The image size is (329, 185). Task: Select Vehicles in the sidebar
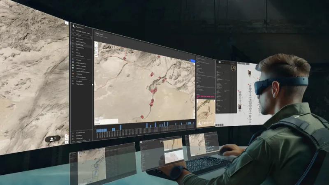[79, 74]
